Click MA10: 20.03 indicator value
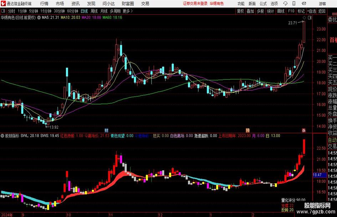 tap(70, 17)
